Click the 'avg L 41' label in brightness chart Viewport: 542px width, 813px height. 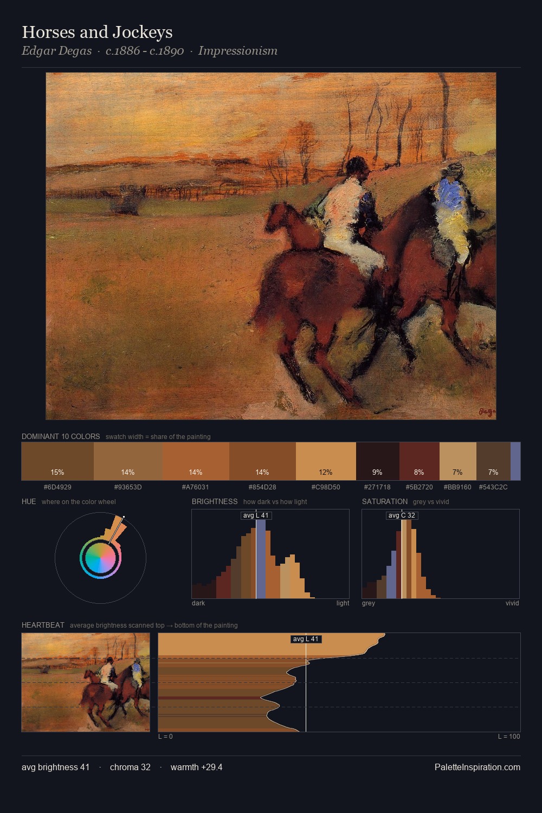[256, 515]
